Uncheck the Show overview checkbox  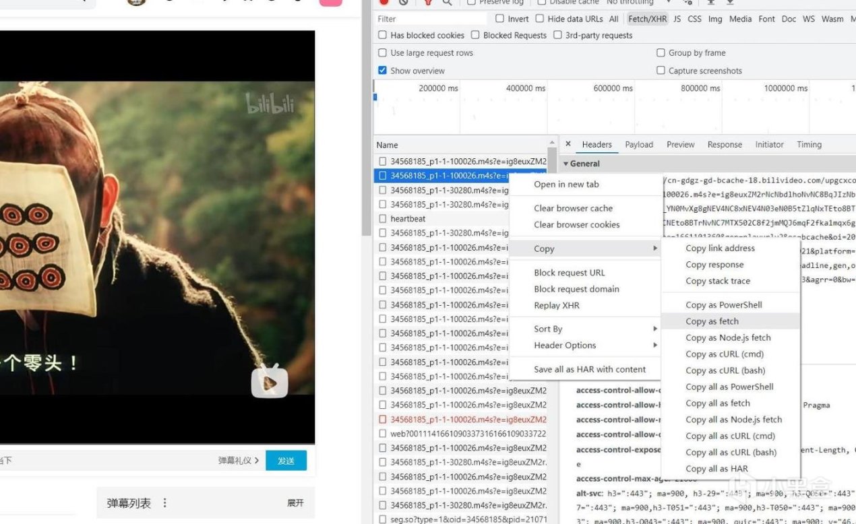382,70
